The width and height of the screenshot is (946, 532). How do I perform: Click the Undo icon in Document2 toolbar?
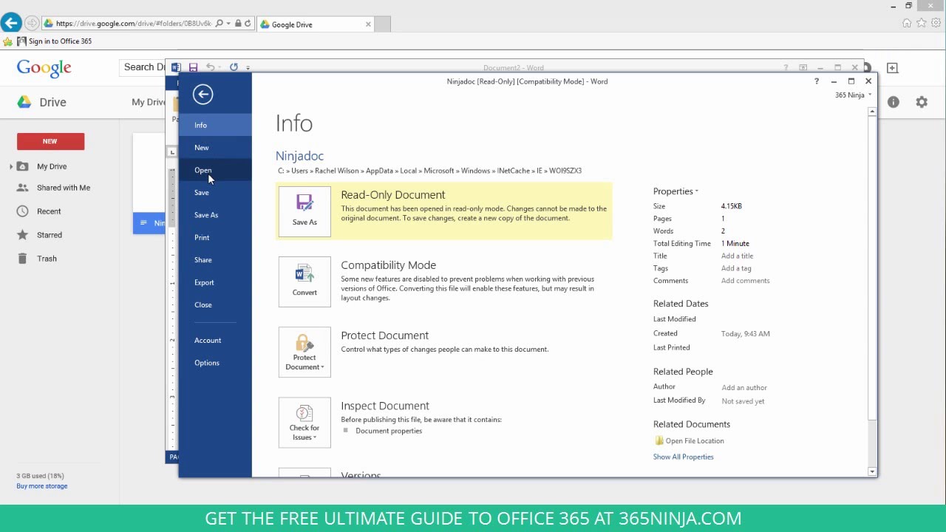(x=211, y=67)
